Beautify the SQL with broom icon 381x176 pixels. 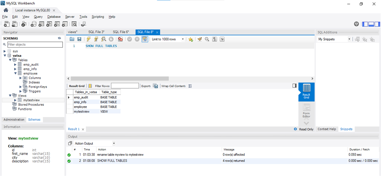pyautogui.click(x=200, y=39)
